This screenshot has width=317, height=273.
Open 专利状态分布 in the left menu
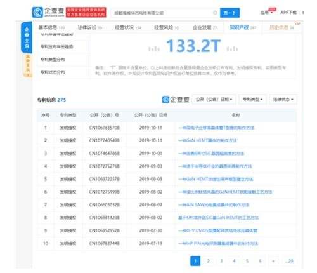tap(53, 72)
